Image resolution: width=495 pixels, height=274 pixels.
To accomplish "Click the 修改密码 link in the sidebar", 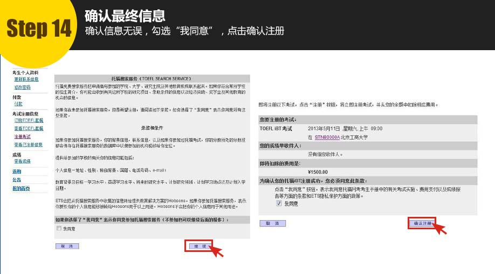I will tap(22, 87).
